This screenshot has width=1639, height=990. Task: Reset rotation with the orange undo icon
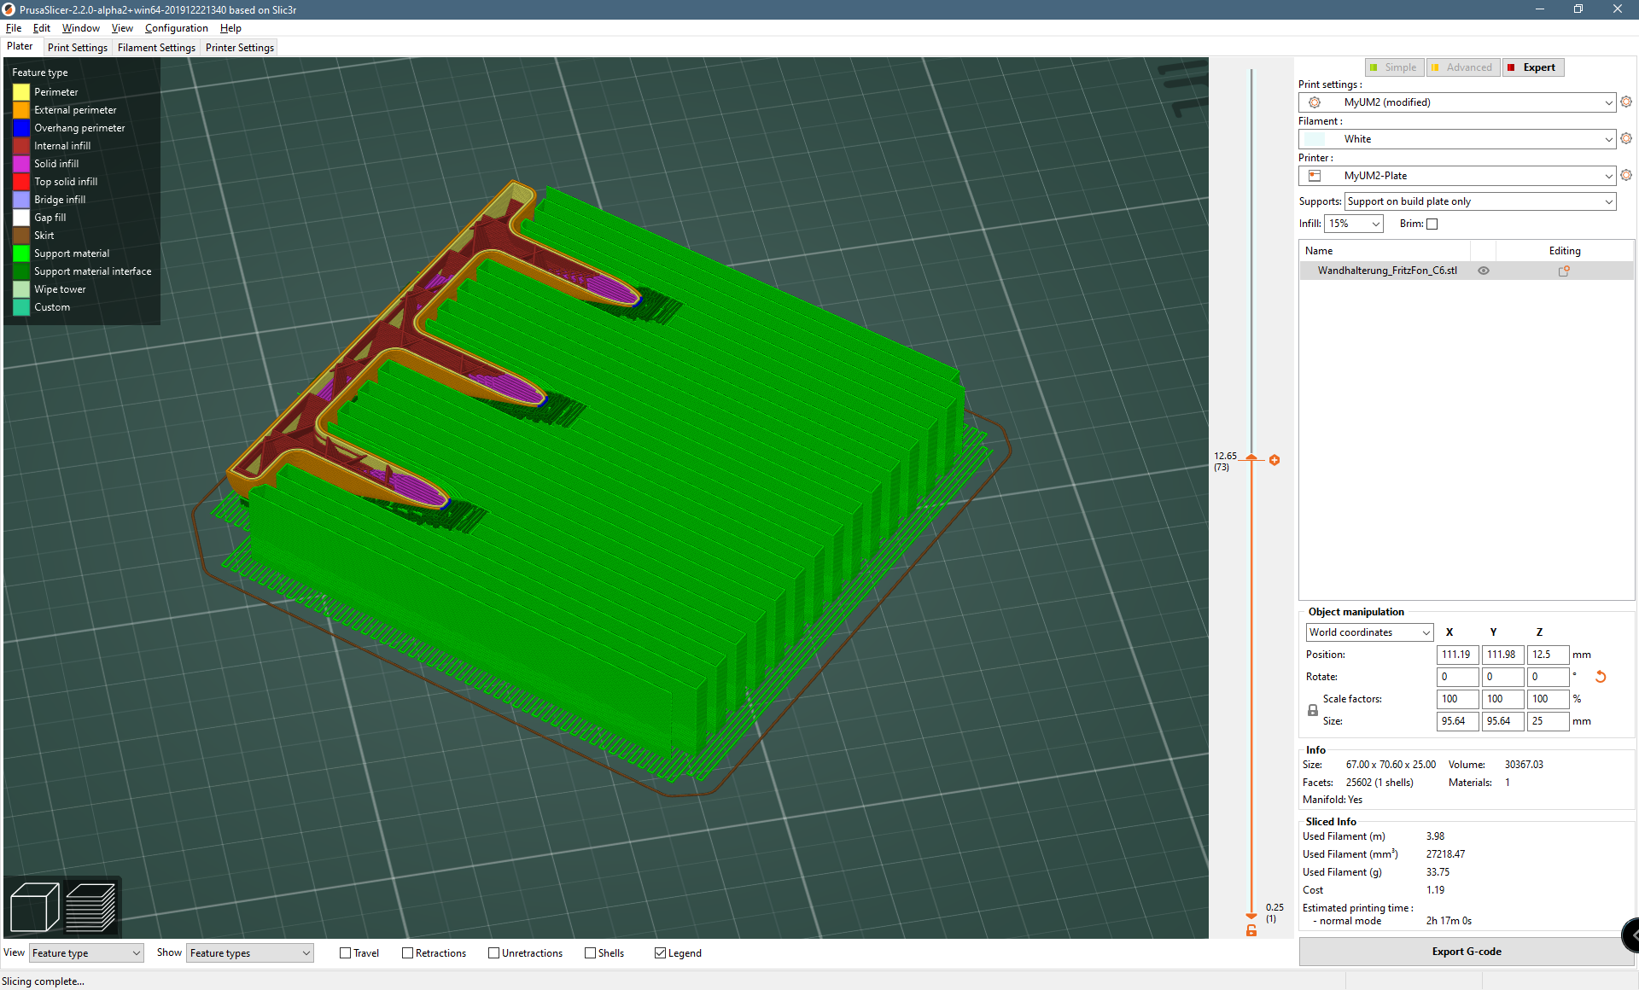pos(1601,676)
